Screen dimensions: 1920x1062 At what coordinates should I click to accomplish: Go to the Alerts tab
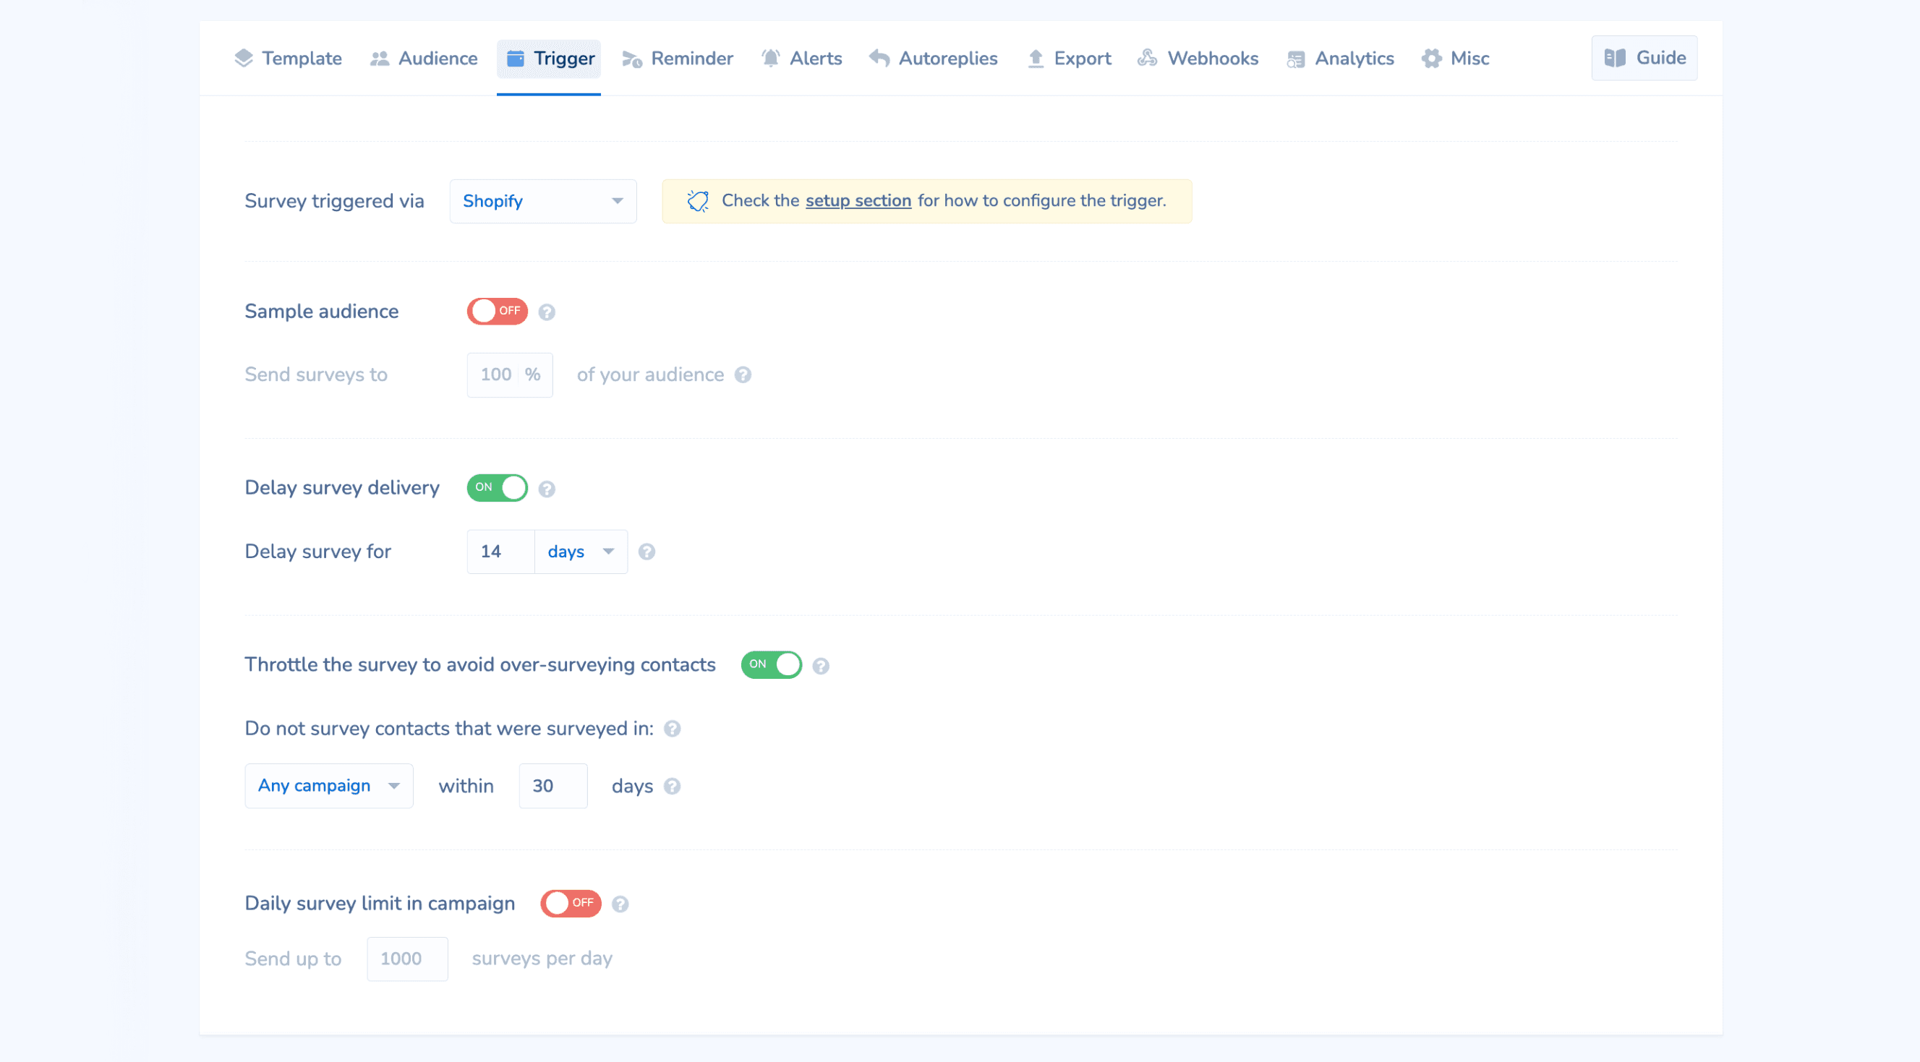click(x=801, y=58)
